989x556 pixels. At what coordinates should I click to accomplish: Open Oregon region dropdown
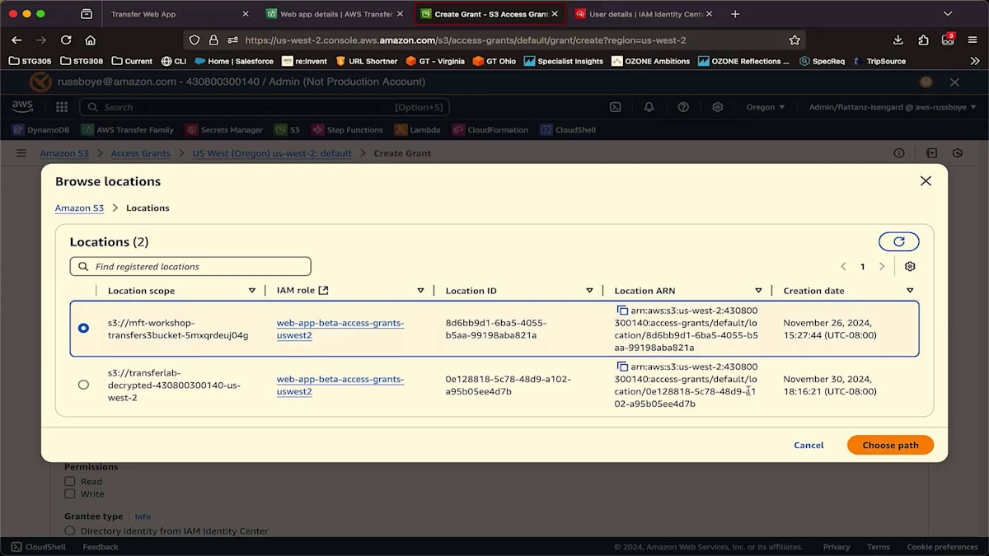click(766, 107)
